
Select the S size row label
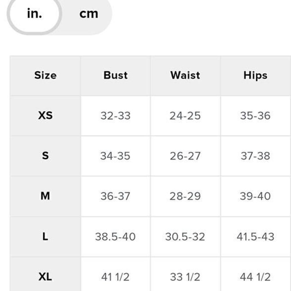45,156
